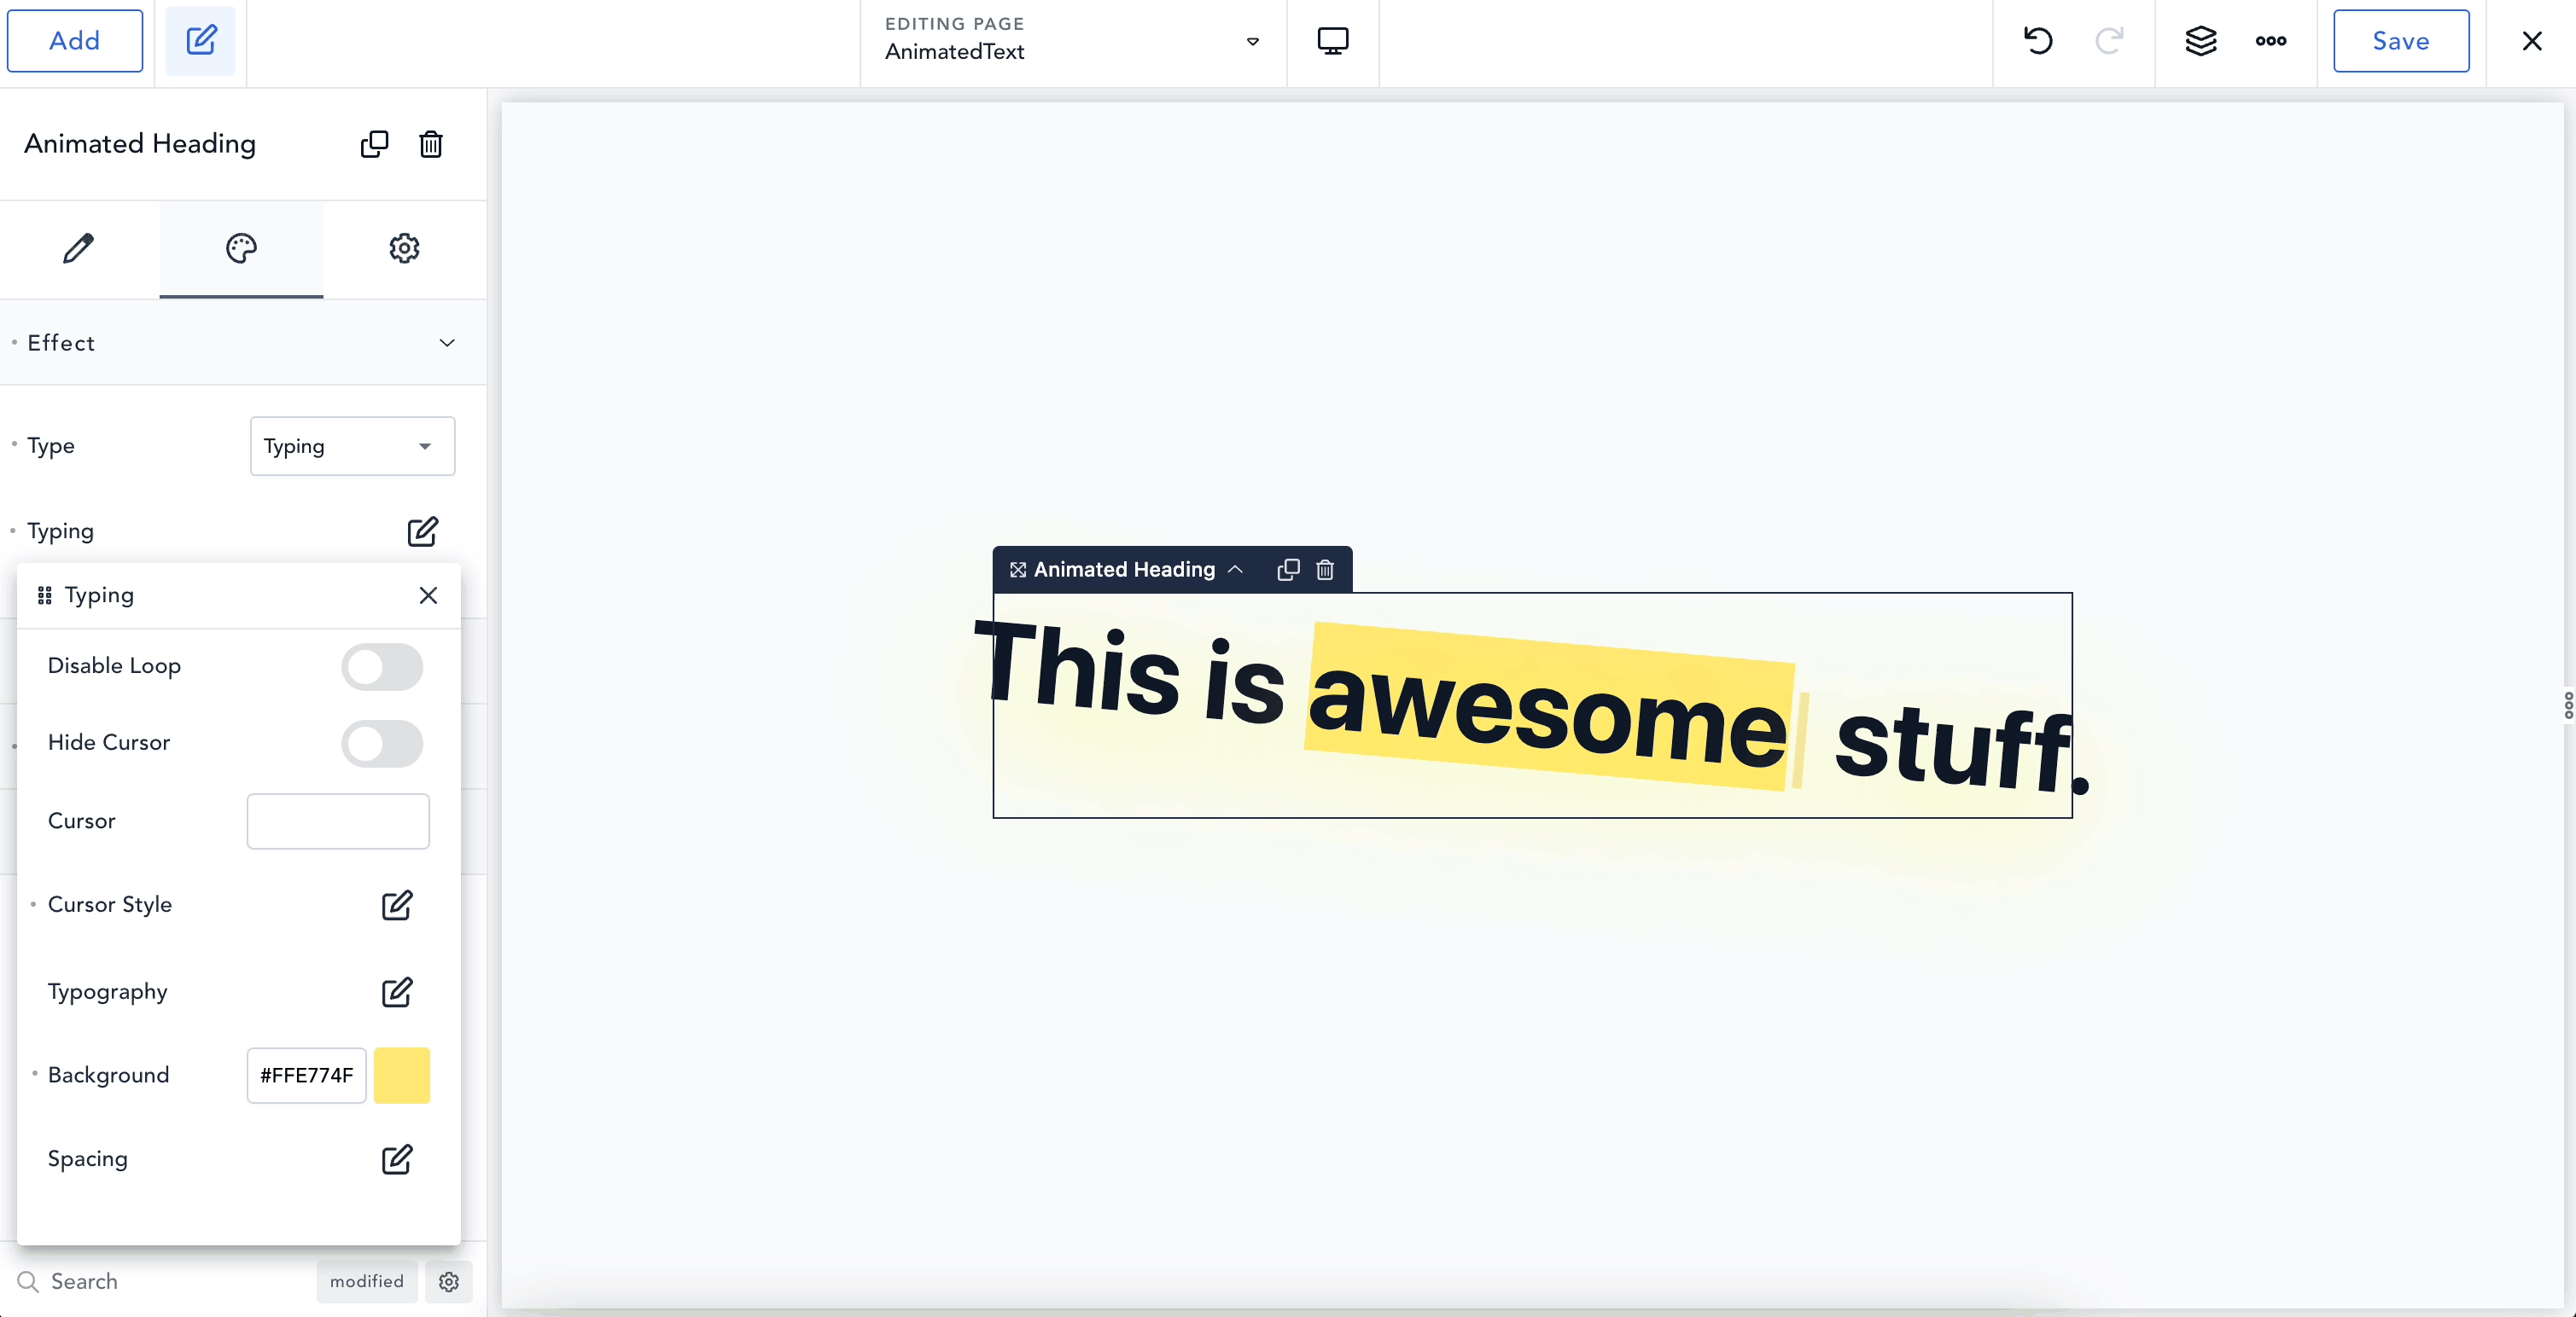The image size is (2576, 1317).
Task: Open the layers stack icon
Action: [2200, 41]
